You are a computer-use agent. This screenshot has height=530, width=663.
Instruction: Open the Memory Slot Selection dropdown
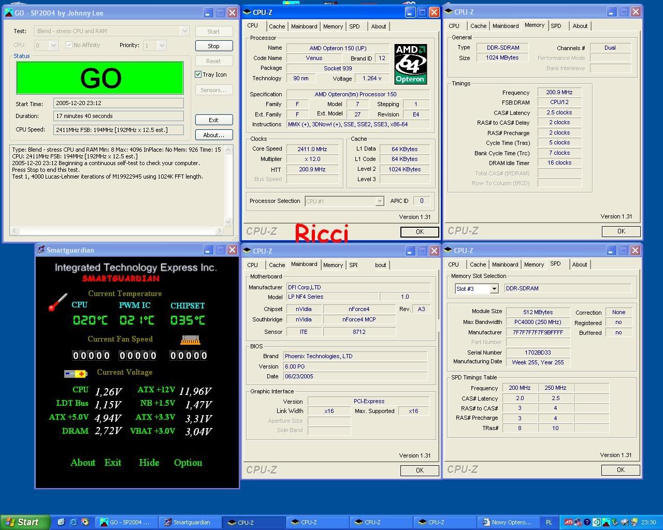coord(494,289)
